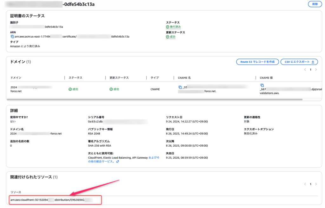This screenshot has height=208, width=325.
Task: Click the CNAME 名 column header
Action: (x=184, y=78)
